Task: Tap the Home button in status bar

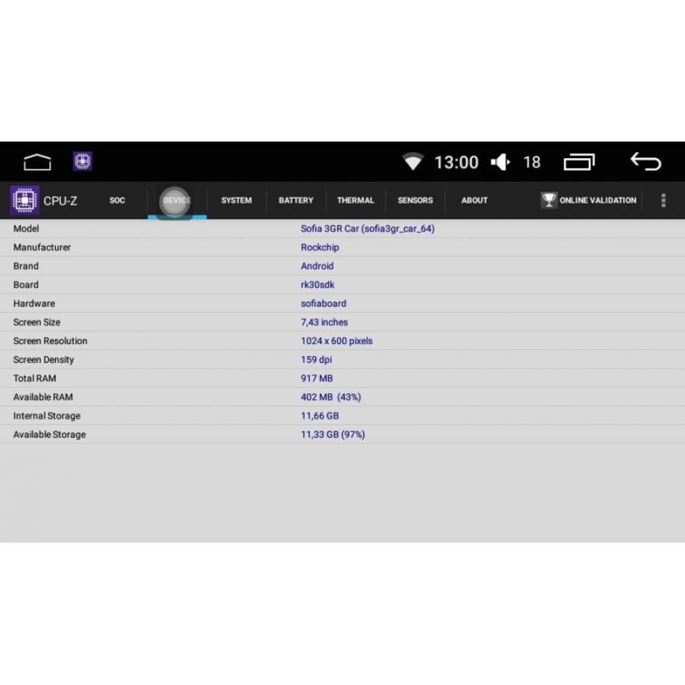Action: coord(37,162)
